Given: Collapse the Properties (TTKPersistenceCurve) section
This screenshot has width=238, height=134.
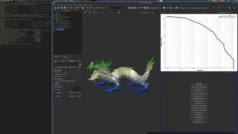Looking at the screenshot, I should [x=55, y=67].
